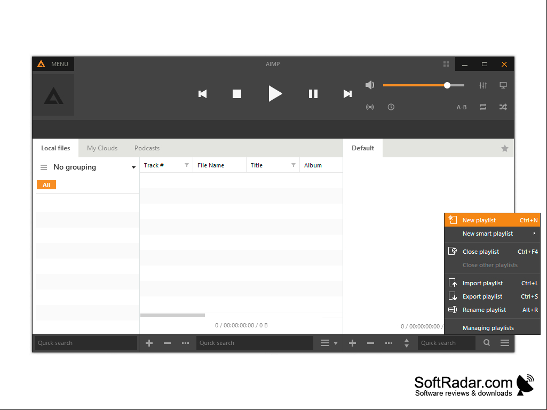Stop playback with the square button

click(237, 94)
